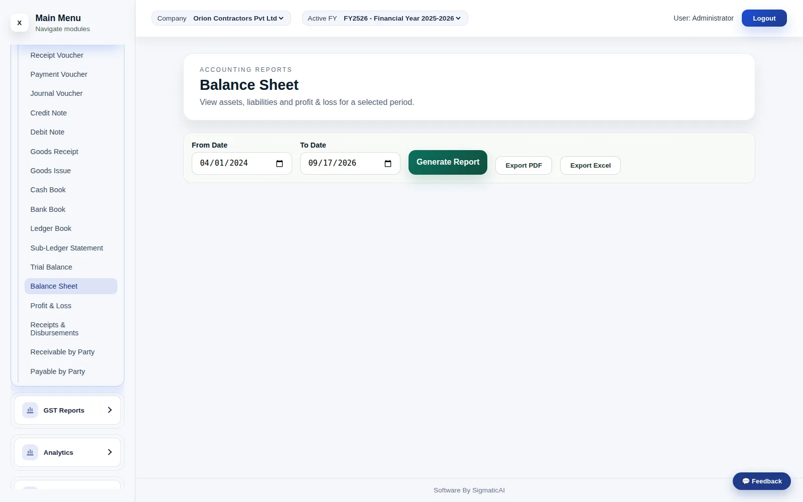Click the From Date input field
This screenshot has width=803, height=502.
[241, 163]
